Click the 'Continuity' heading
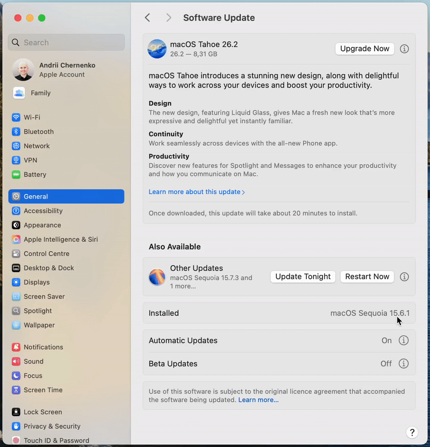Screen dimensions: 430x447 166,134
